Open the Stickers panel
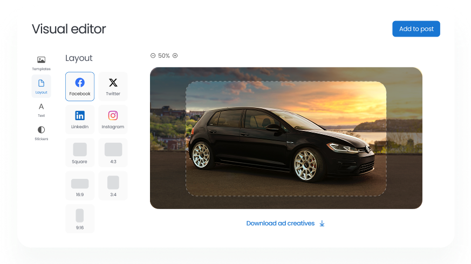Image resolution: width=471 pixels, height=264 pixels. click(x=41, y=133)
